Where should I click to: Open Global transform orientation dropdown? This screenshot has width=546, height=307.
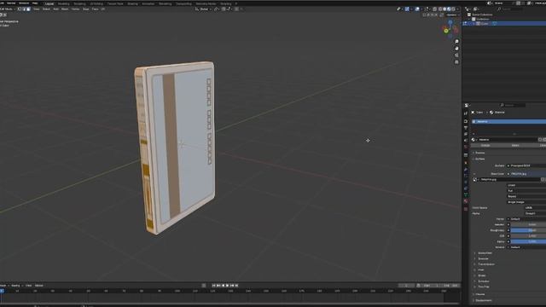point(203,9)
